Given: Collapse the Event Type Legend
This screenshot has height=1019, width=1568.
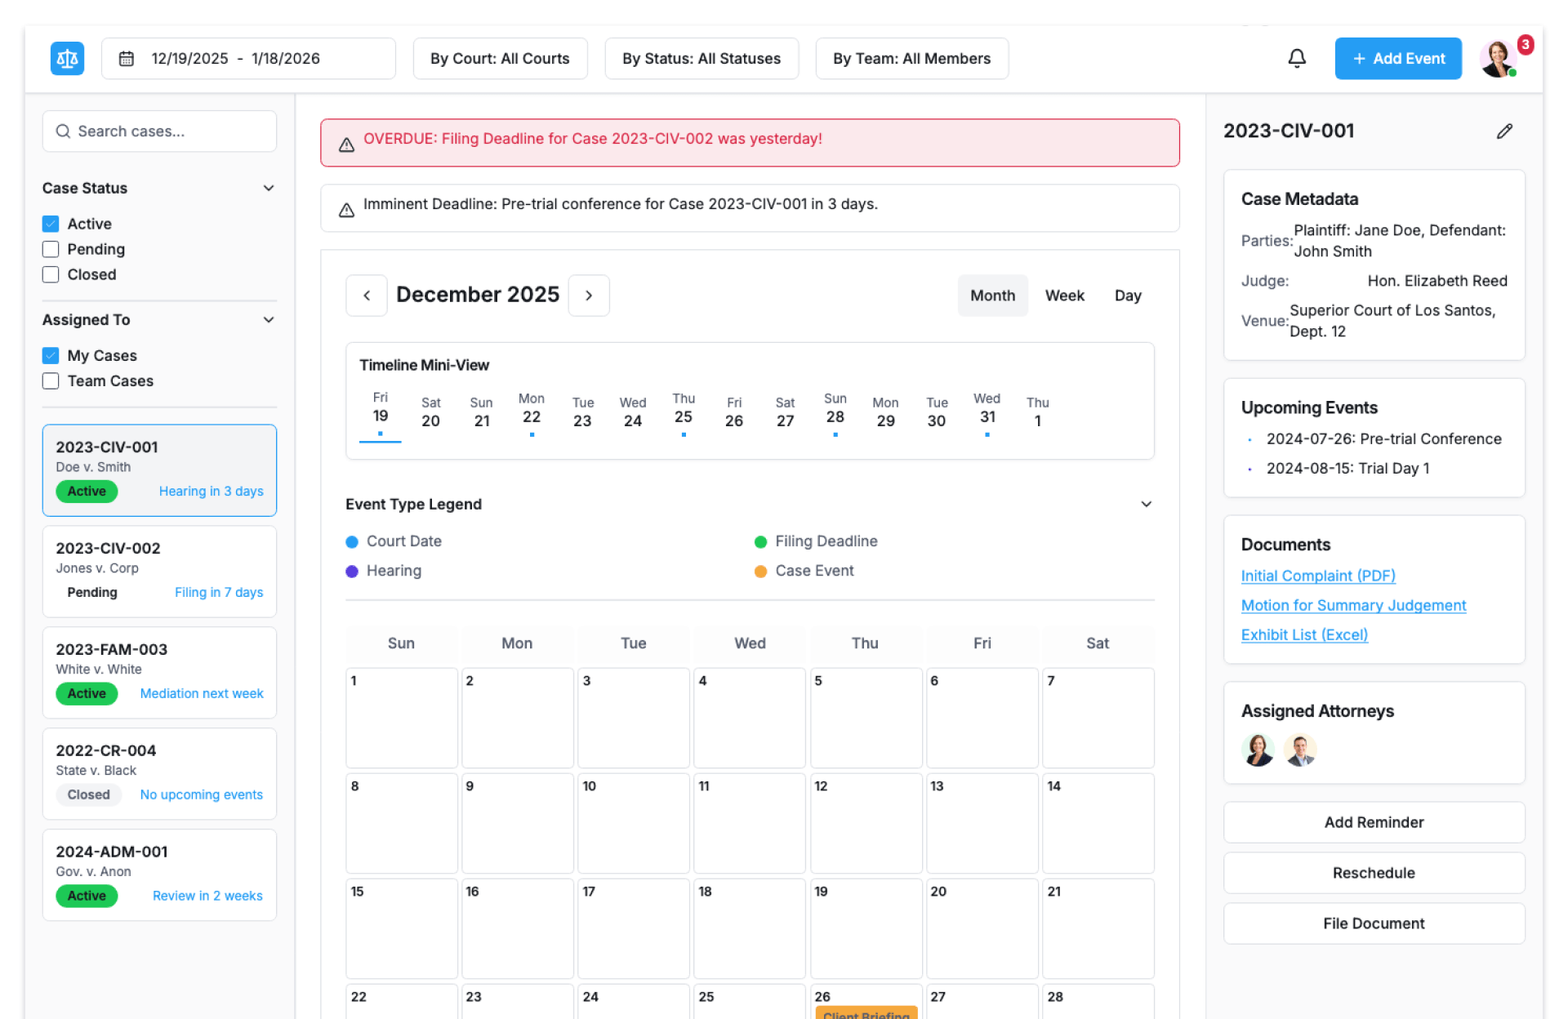Looking at the screenshot, I should coord(1146,505).
